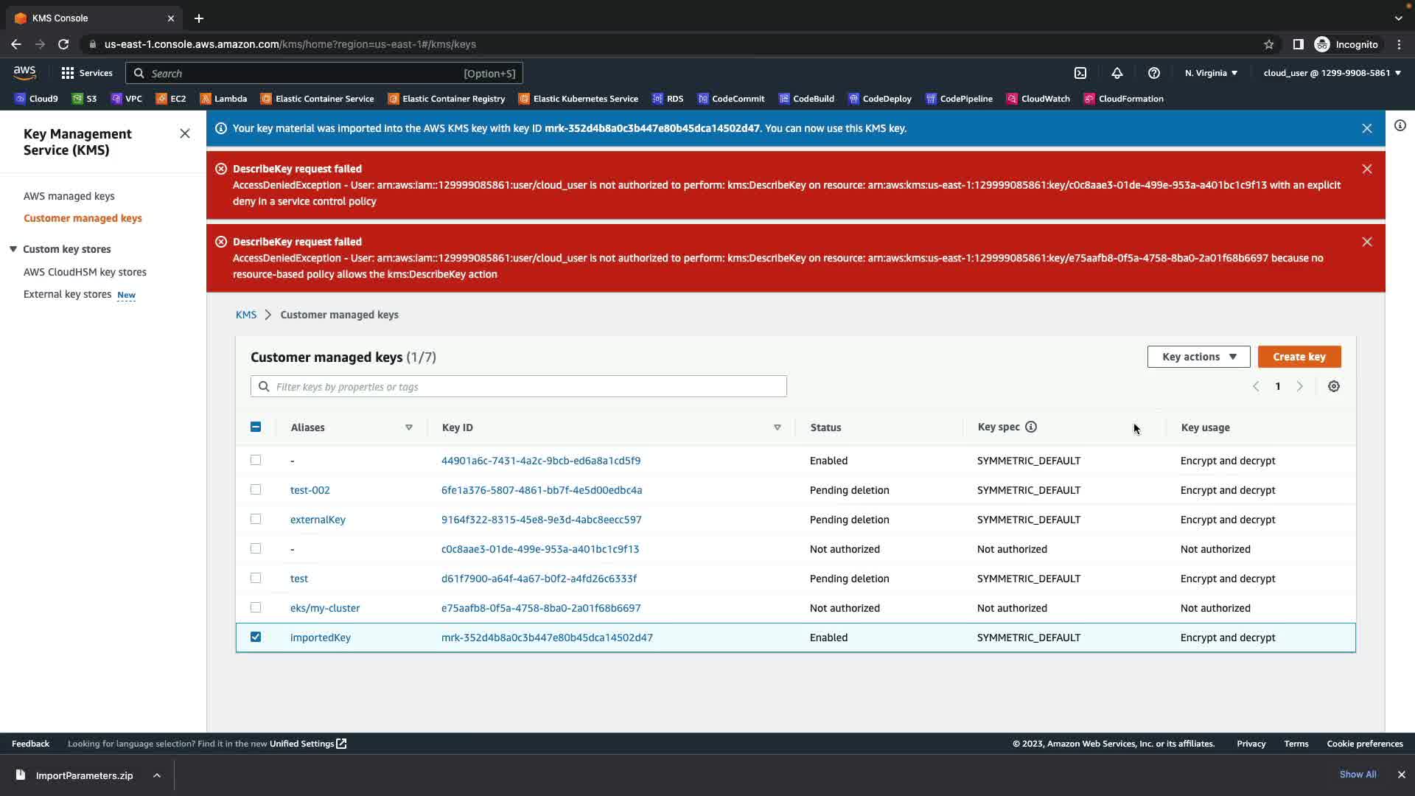Open the N. Virginia region dropdown

click(1211, 73)
